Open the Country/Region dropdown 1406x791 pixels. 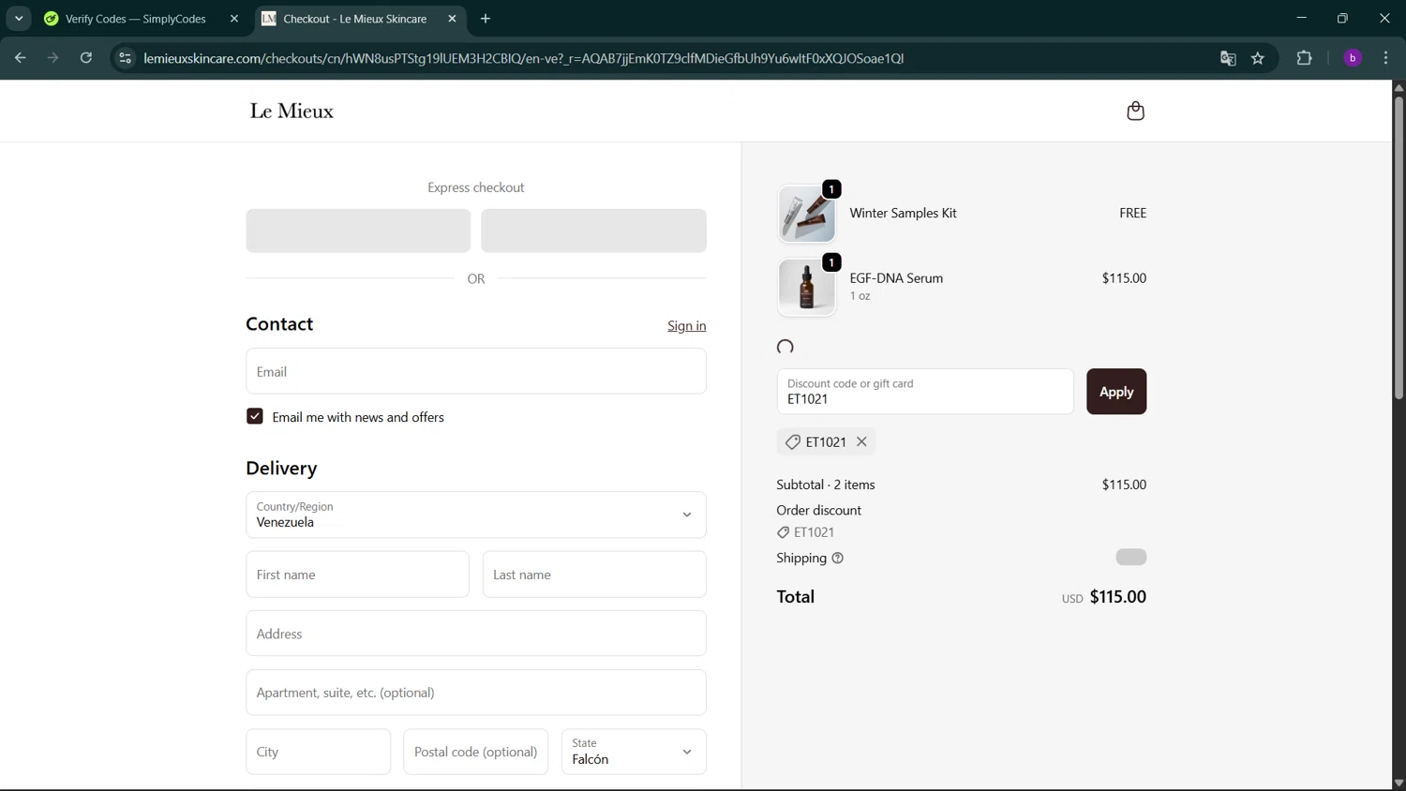pyautogui.click(x=476, y=515)
